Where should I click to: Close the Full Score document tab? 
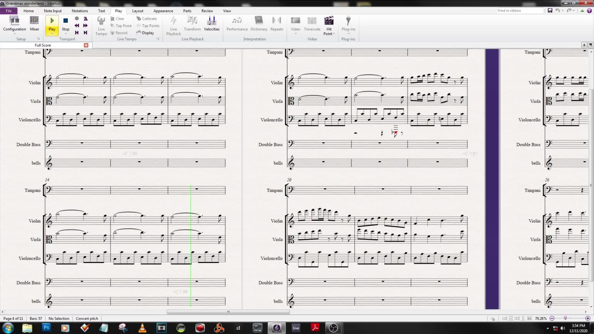86,45
